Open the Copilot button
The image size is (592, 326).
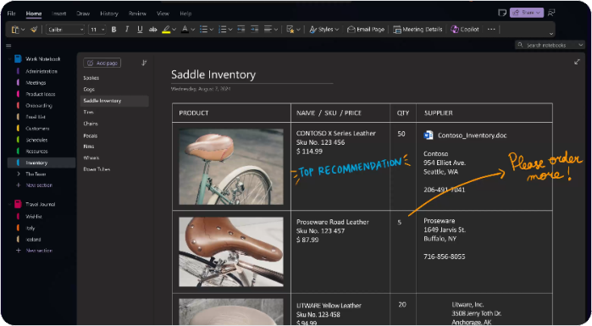click(465, 30)
